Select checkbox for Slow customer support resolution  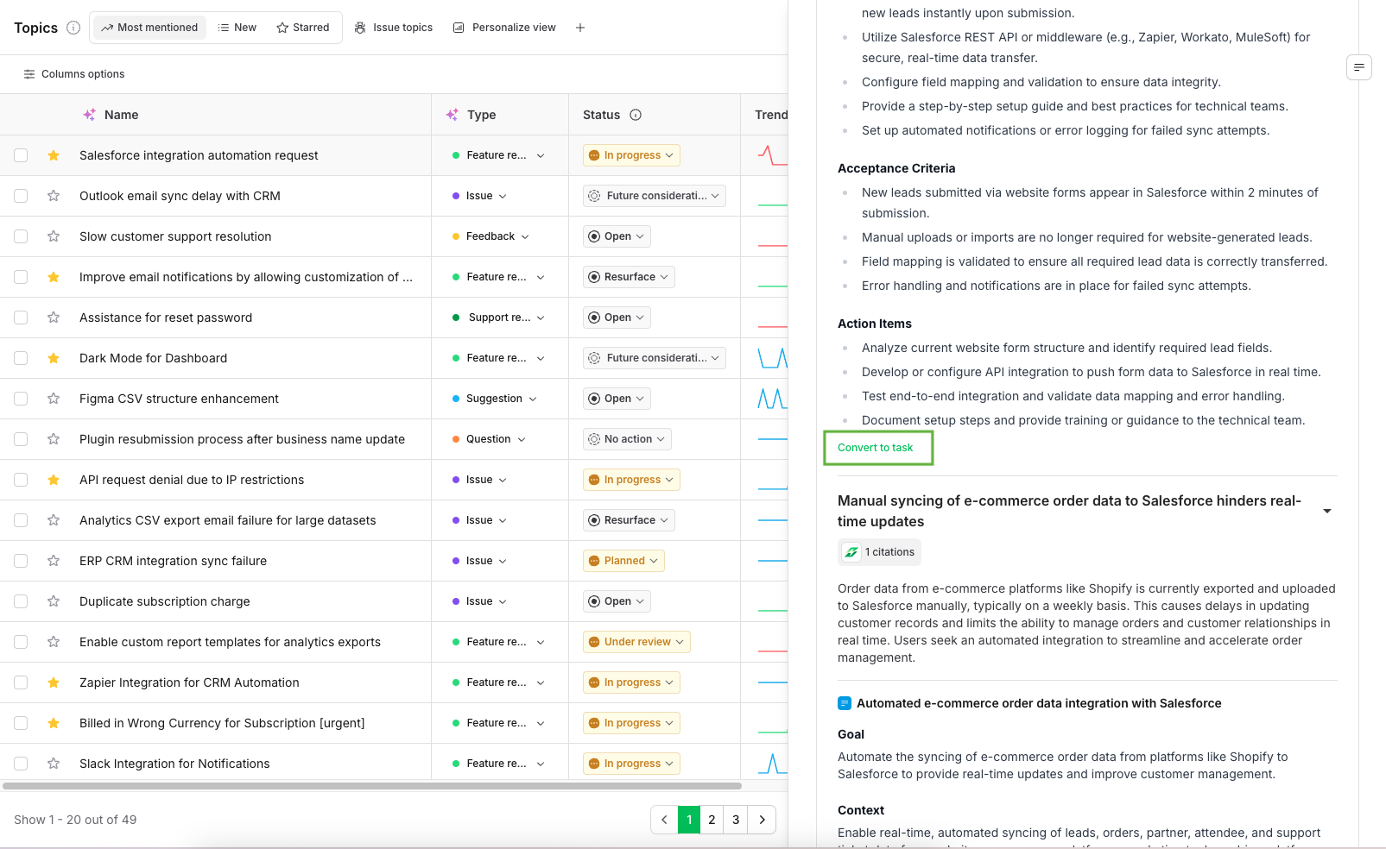click(x=21, y=236)
